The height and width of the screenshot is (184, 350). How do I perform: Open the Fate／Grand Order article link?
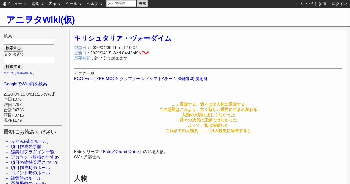[x=121, y=152]
